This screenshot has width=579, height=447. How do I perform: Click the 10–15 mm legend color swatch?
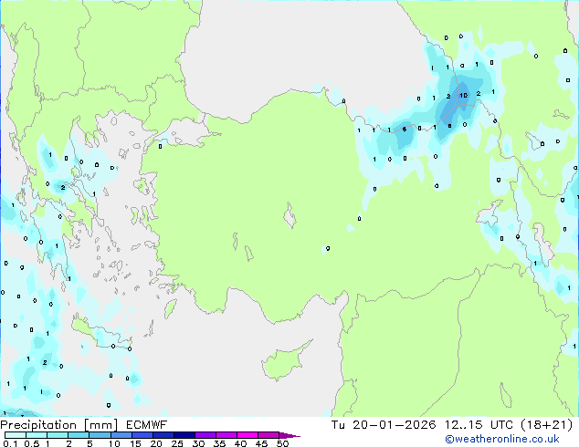coord(121,435)
